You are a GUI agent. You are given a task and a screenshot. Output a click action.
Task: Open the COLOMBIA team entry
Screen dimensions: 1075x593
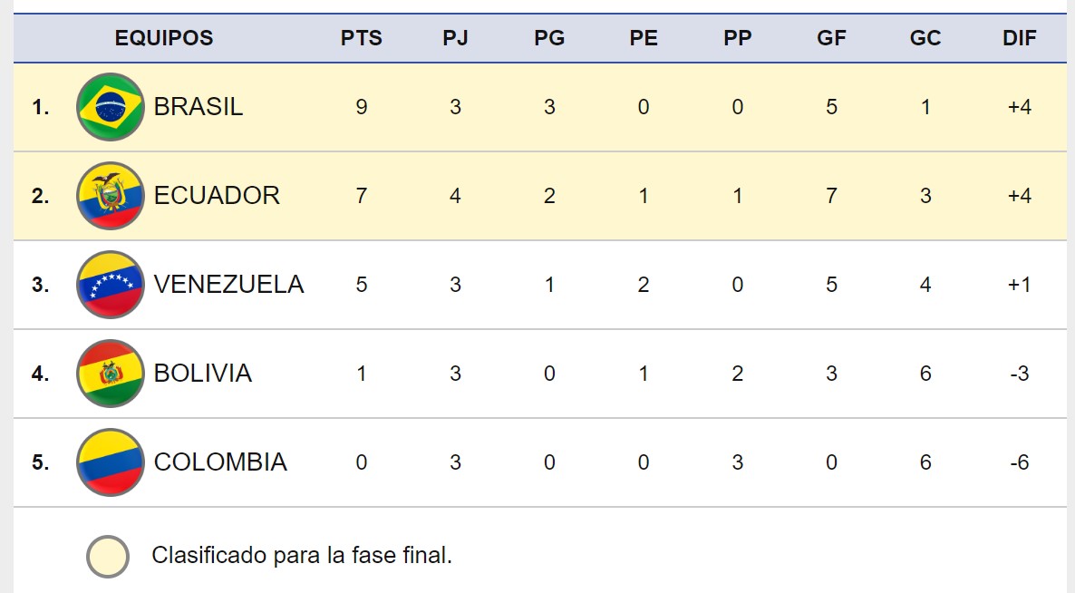[x=220, y=462]
